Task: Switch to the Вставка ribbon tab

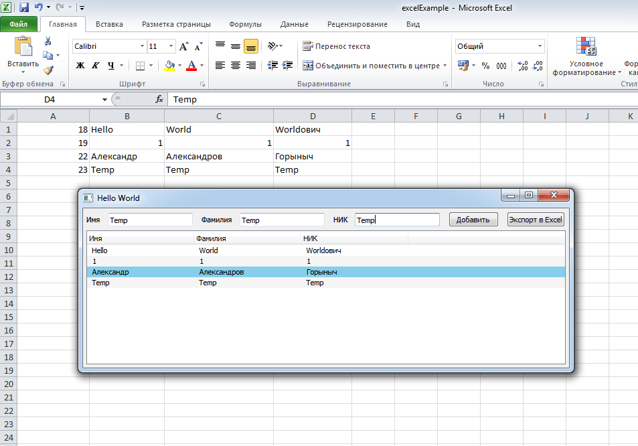Action: (x=109, y=23)
